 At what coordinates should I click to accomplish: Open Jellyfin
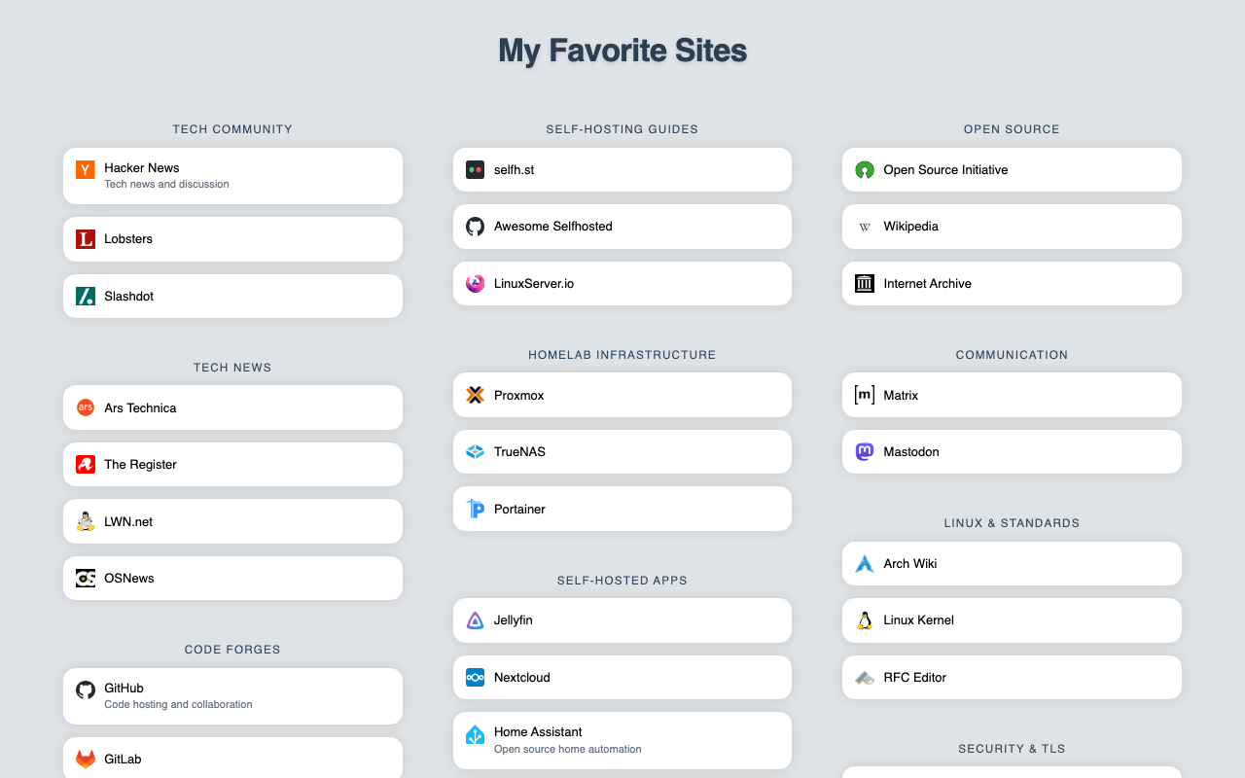point(622,620)
